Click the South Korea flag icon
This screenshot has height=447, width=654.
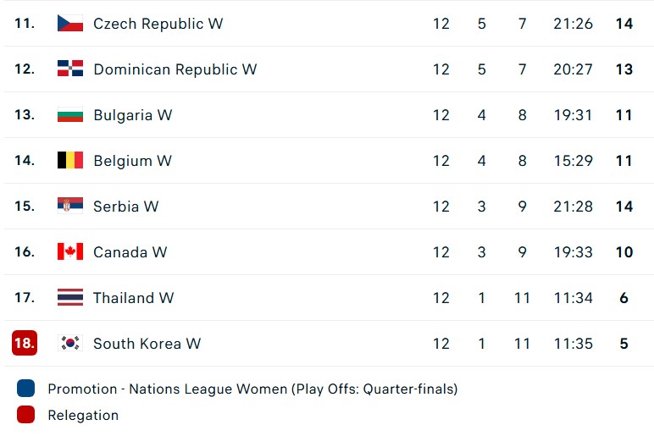pos(70,343)
